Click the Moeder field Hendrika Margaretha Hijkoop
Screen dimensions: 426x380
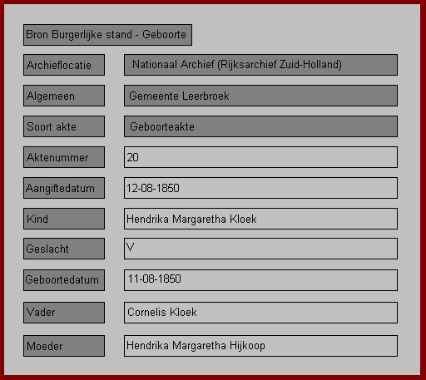[x=260, y=346]
